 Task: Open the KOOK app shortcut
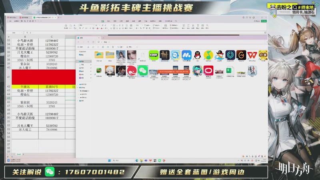tap(153, 55)
